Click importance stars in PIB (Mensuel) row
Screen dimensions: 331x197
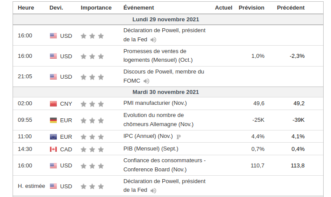coord(92,150)
